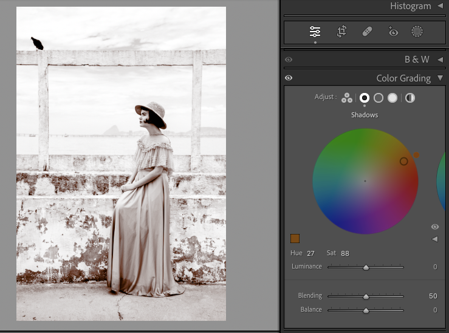Switch to three-way color wheels view
This screenshot has width=449, height=333.
click(x=347, y=98)
